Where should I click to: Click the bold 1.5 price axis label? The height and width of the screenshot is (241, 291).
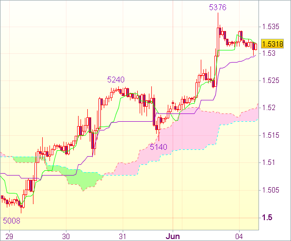click(267, 217)
